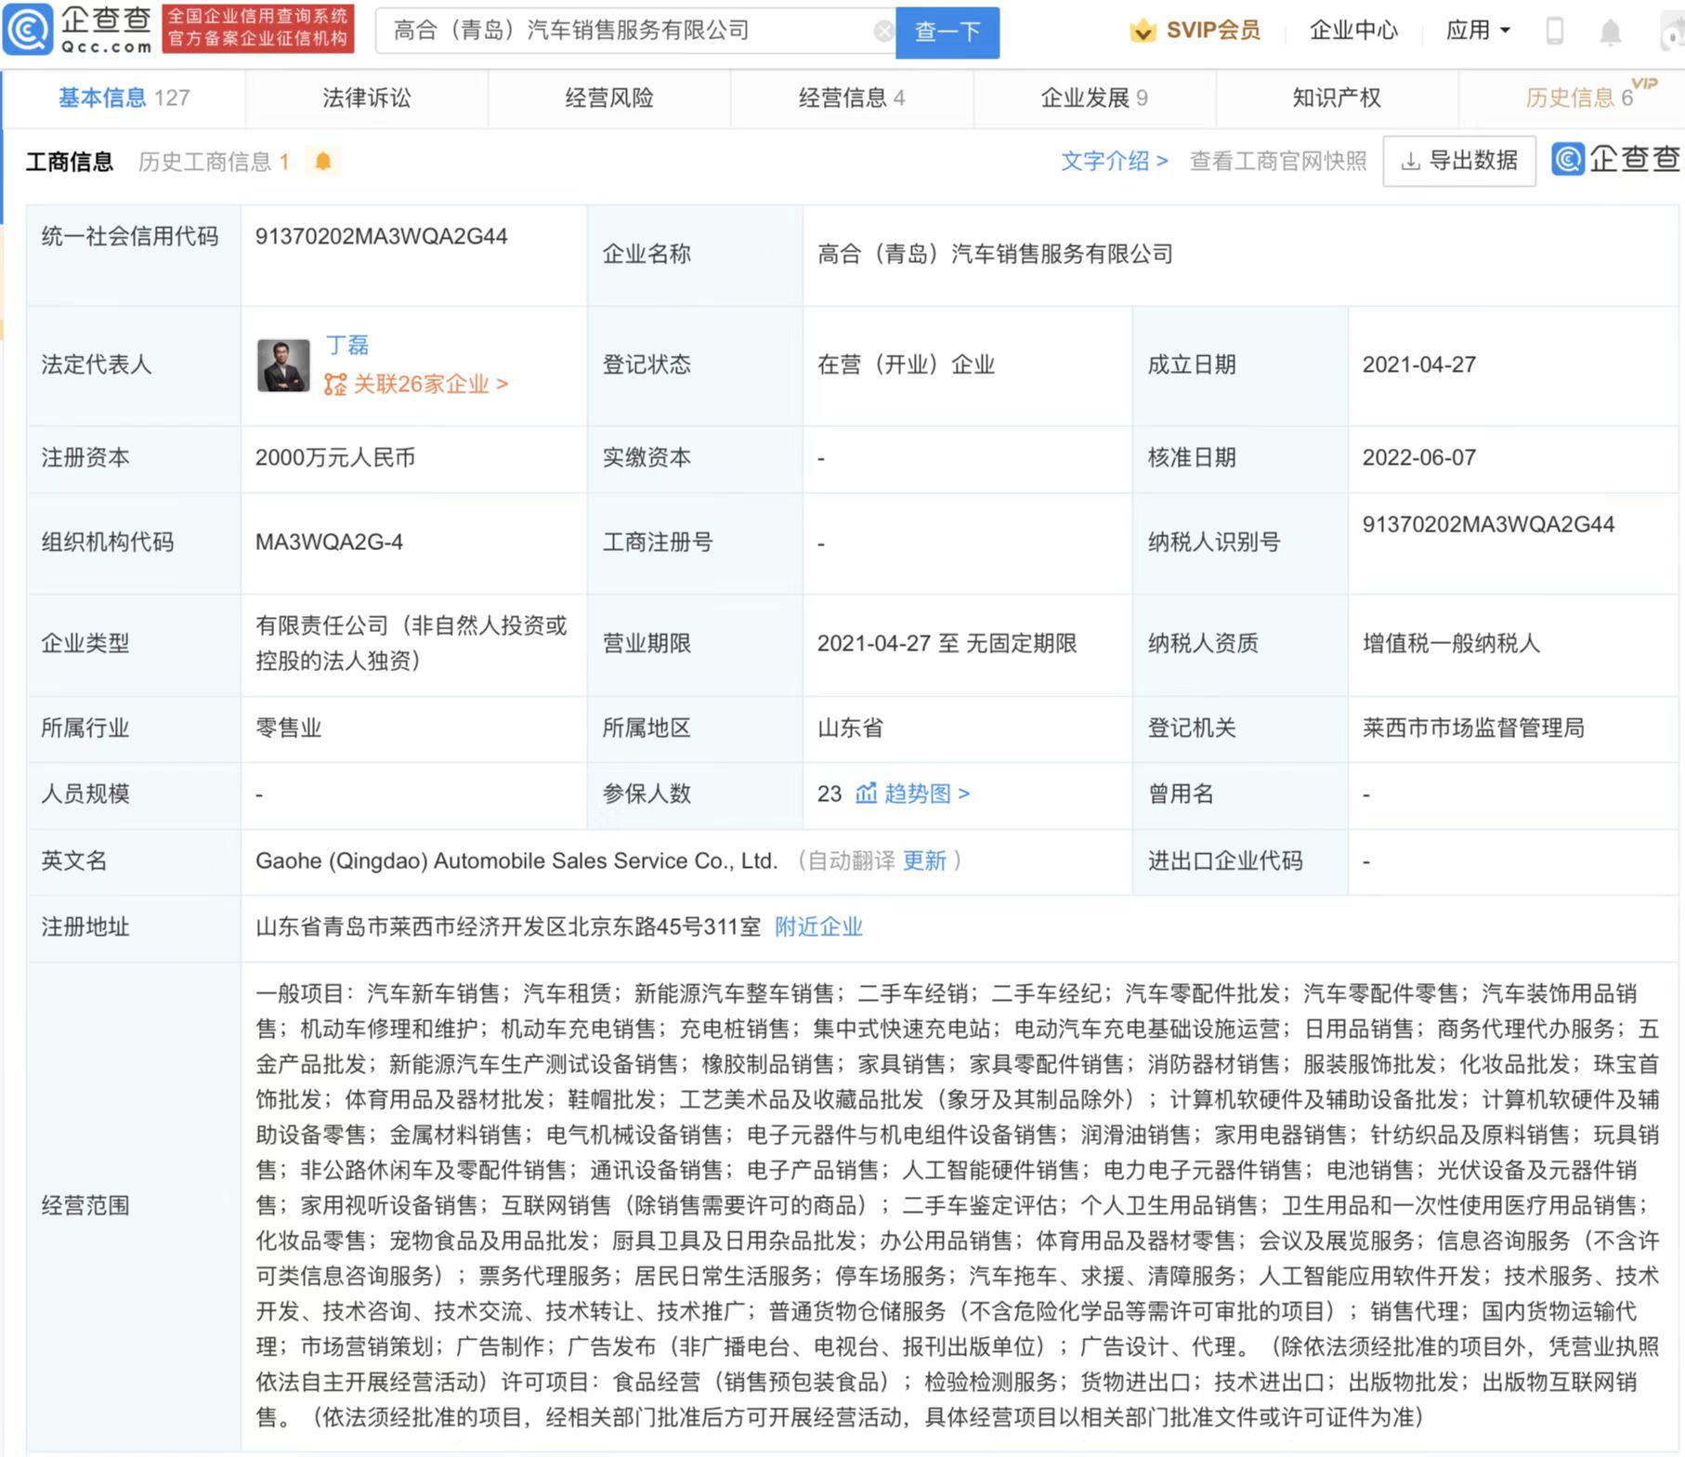Switch to the 法律诉讼 tab
The width and height of the screenshot is (1685, 1457).
[365, 98]
